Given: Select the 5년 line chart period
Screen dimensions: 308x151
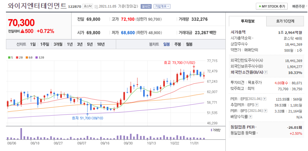Looking at the screenshot, I should click(x=90, y=44).
